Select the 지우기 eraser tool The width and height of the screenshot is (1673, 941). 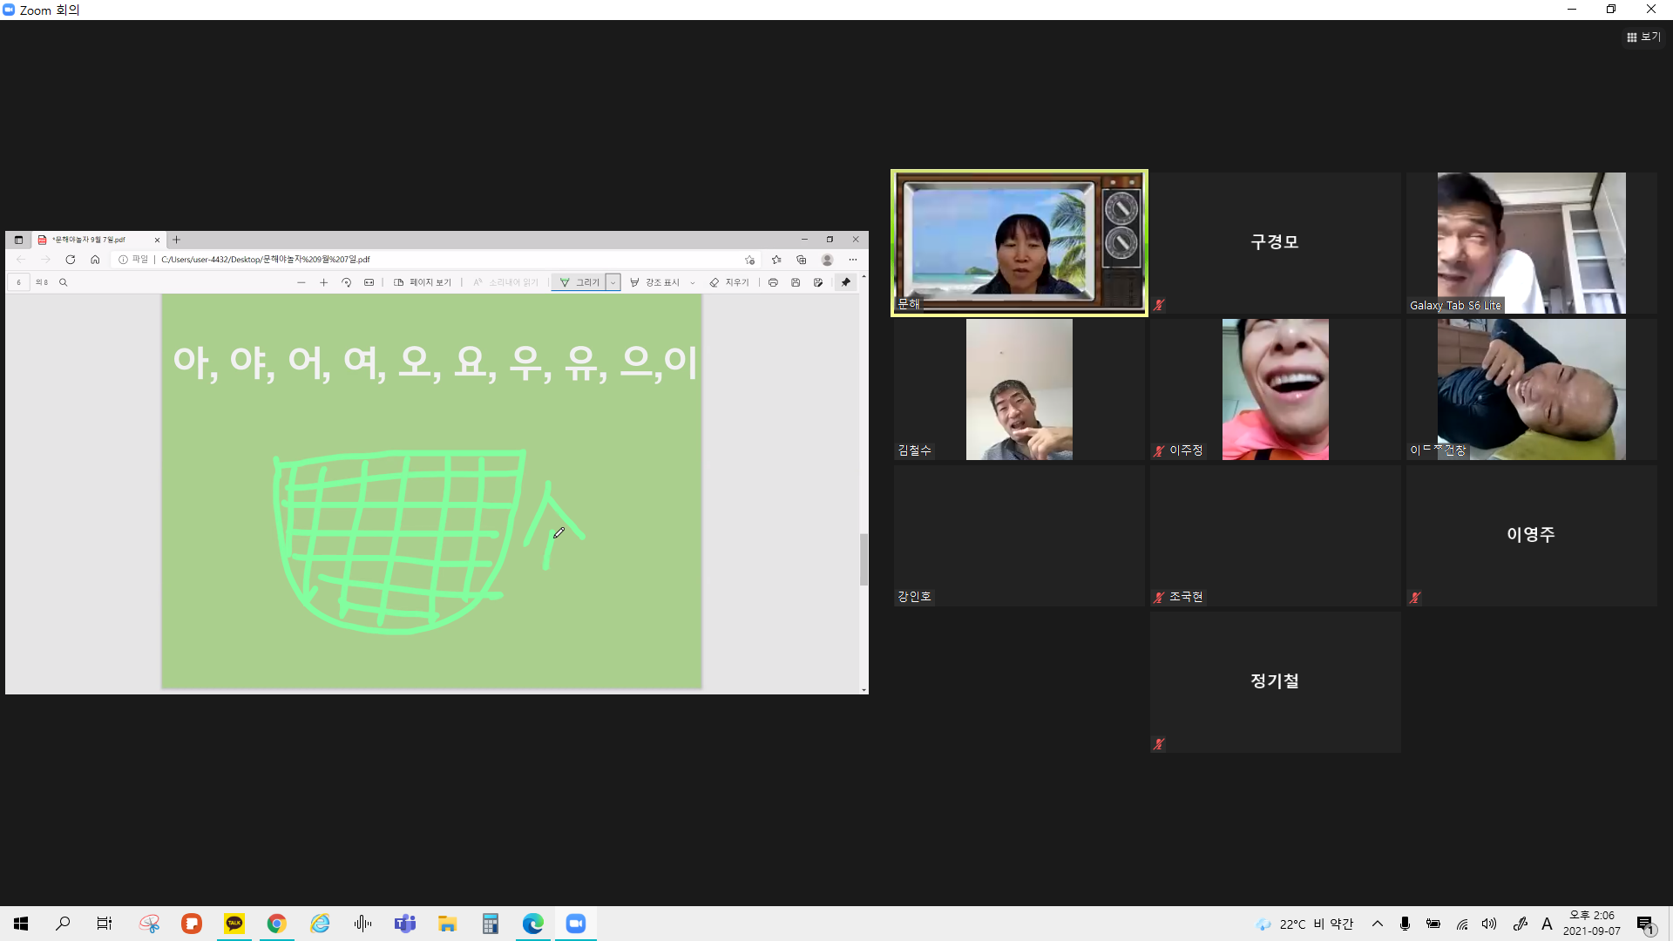(x=729, y=282)
